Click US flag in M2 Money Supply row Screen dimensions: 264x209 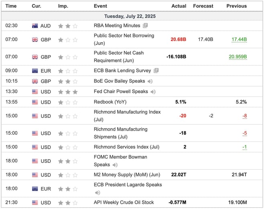(35, 175)
